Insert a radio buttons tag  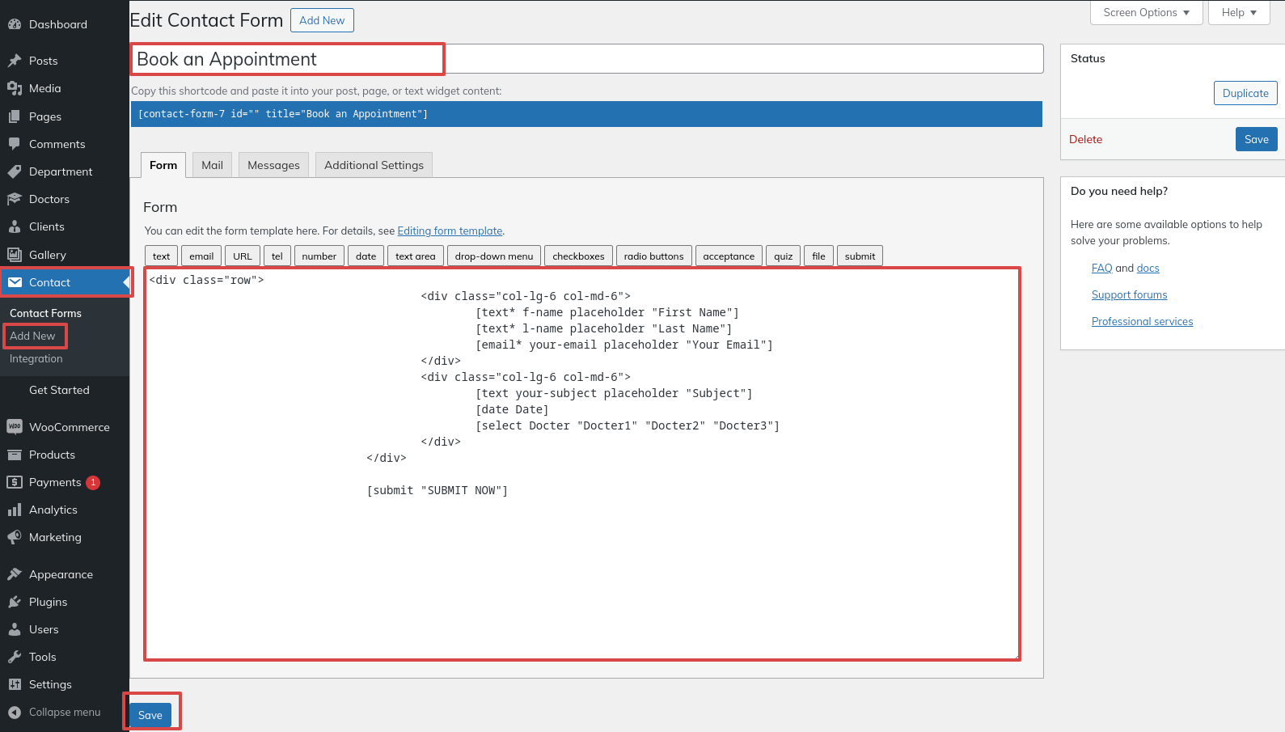[654, 256]
